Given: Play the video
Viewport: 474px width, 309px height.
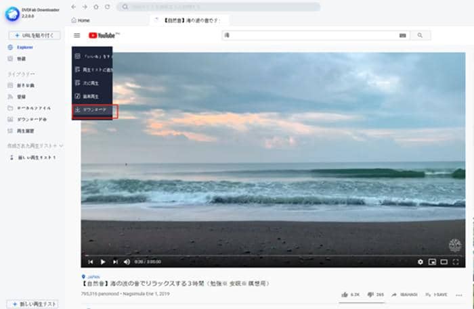Looking at the screenshot, I should point(103,262).
